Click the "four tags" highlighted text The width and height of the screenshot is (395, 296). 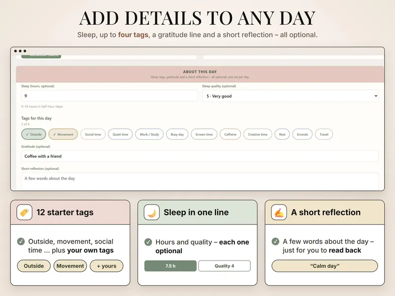click(133, 35)
